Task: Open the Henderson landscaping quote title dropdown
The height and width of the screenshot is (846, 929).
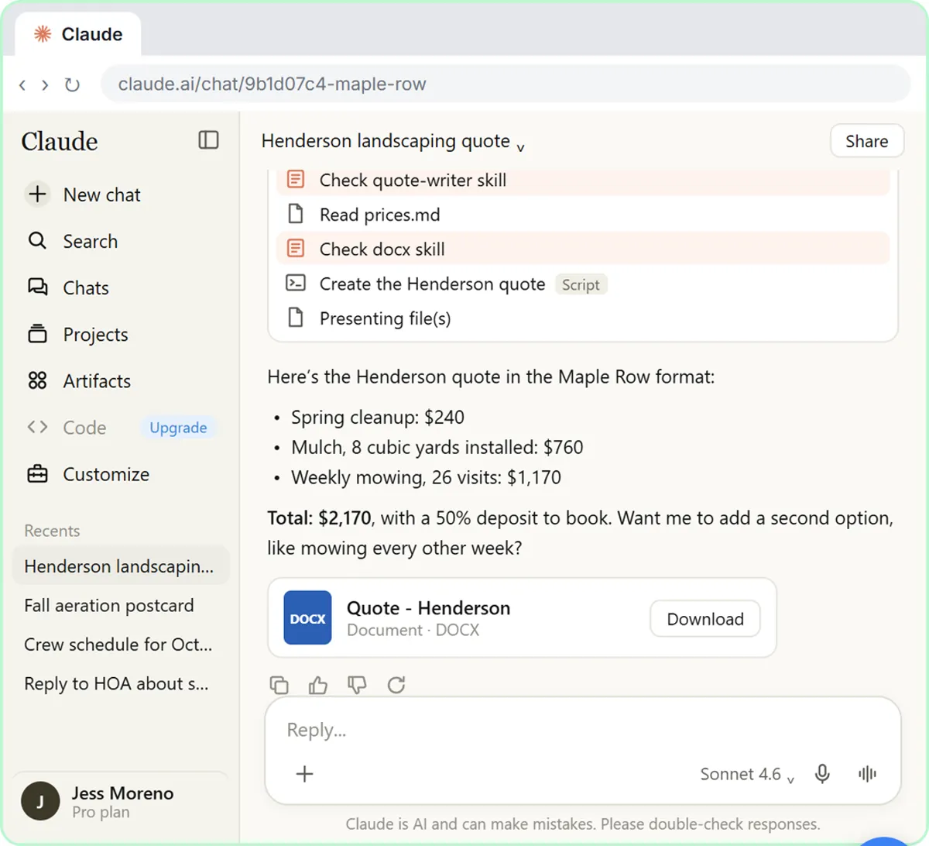Action: click(x=393, y=141)
